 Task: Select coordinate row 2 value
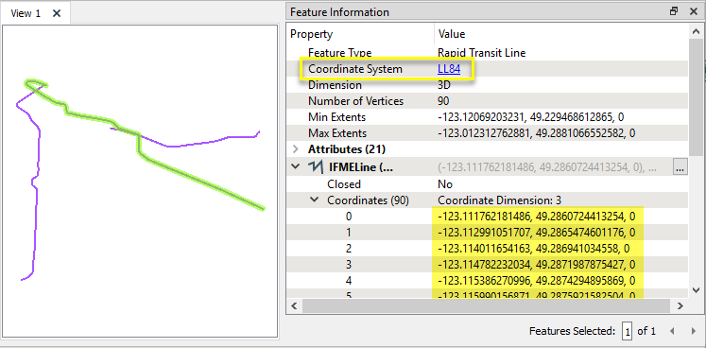(x=534, y=249)
